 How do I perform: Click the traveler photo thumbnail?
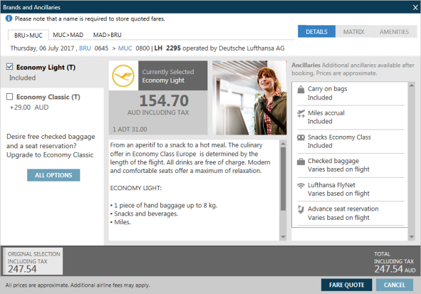[249, 97]
